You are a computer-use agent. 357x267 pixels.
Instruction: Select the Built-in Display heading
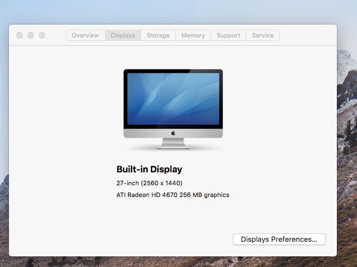(149, 169)
